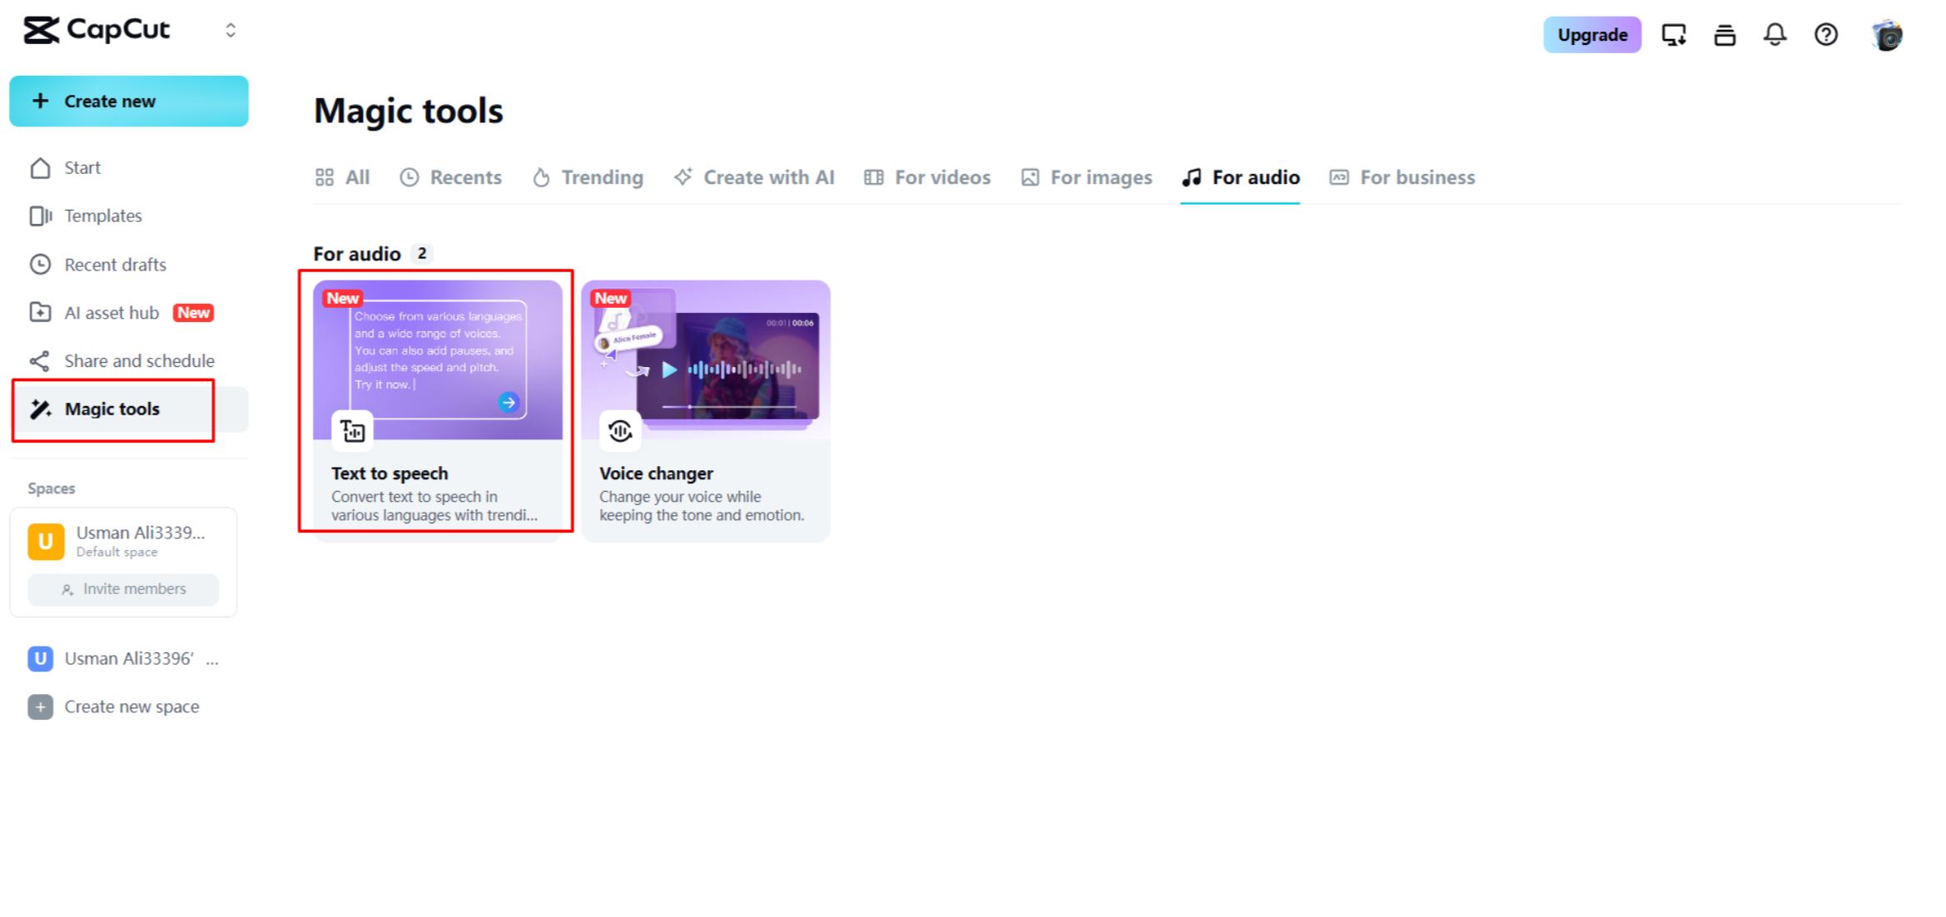Screen dimensions: 1946x917
Task: Click Create new space plus icon
Action: pos(40,706)
